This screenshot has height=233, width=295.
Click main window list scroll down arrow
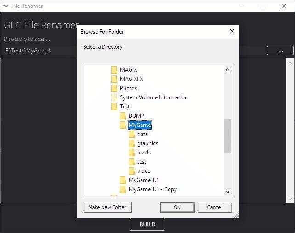click(x=290, y=199)
